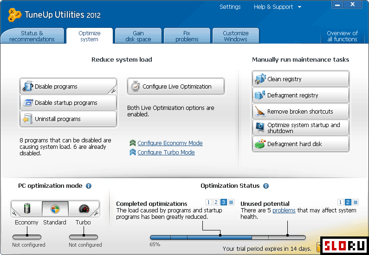
Task: Click the Unused potential marker on progress bar
Action: point(287,235)
